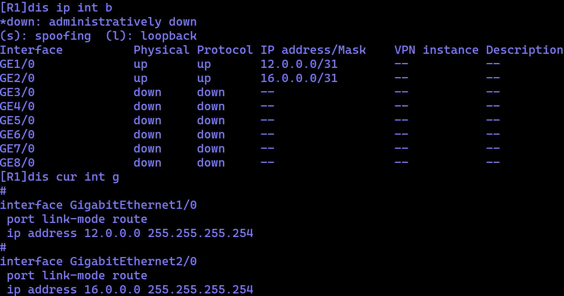564x296 pixels.
Task: Click the GE2/0 interface name
Action: (17, 78)
